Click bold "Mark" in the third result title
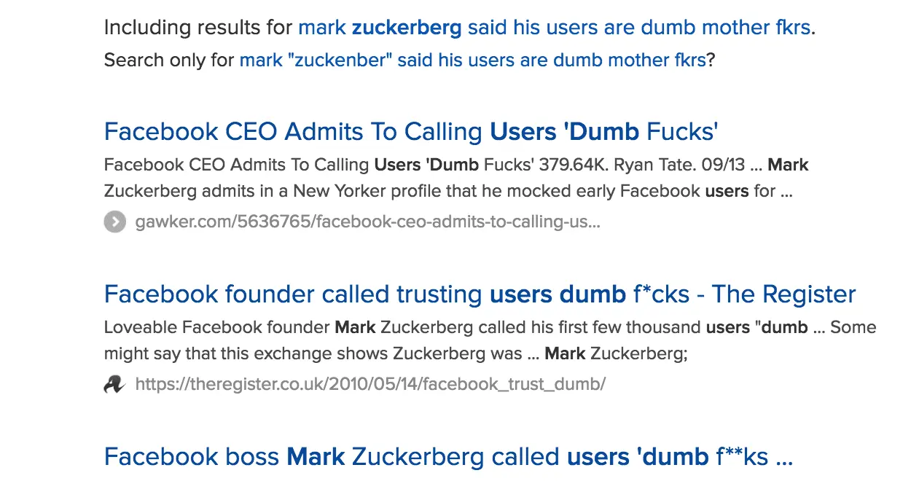This screenshot has width=919, height=481. coord(316,457)
